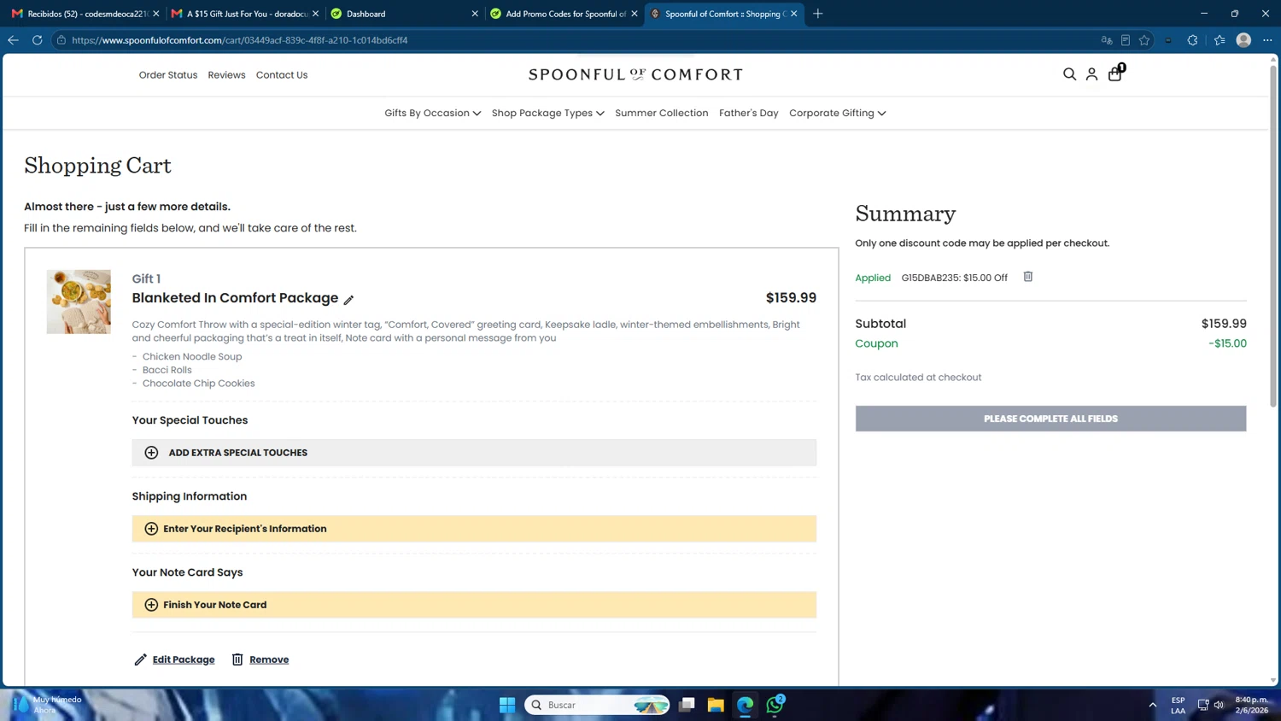
Task: Show hidden system tray icons chevron
Action: tap(1152, 705)
